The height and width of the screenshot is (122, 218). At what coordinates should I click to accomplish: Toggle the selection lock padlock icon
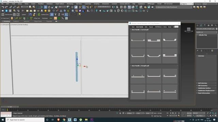click(x=120, y=113)
